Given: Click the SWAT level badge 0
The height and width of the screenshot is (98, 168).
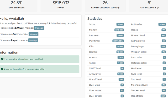Looking at the screenshot, I should tap(122, 68).
